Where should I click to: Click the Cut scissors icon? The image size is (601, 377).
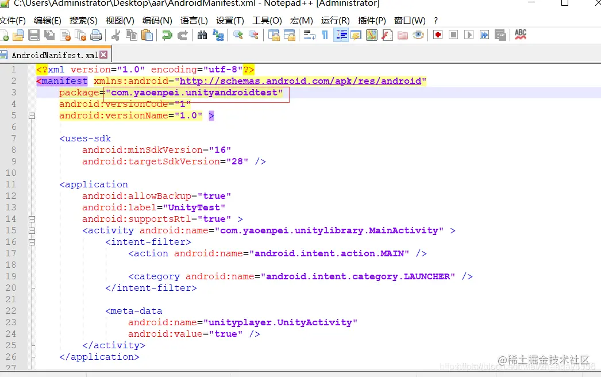click(x=115, y=35)
